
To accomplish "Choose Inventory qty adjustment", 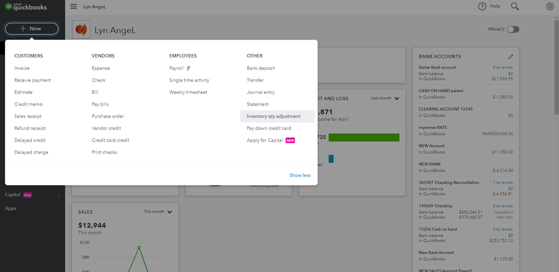I will pyautogui.click(x=277, y=116).
